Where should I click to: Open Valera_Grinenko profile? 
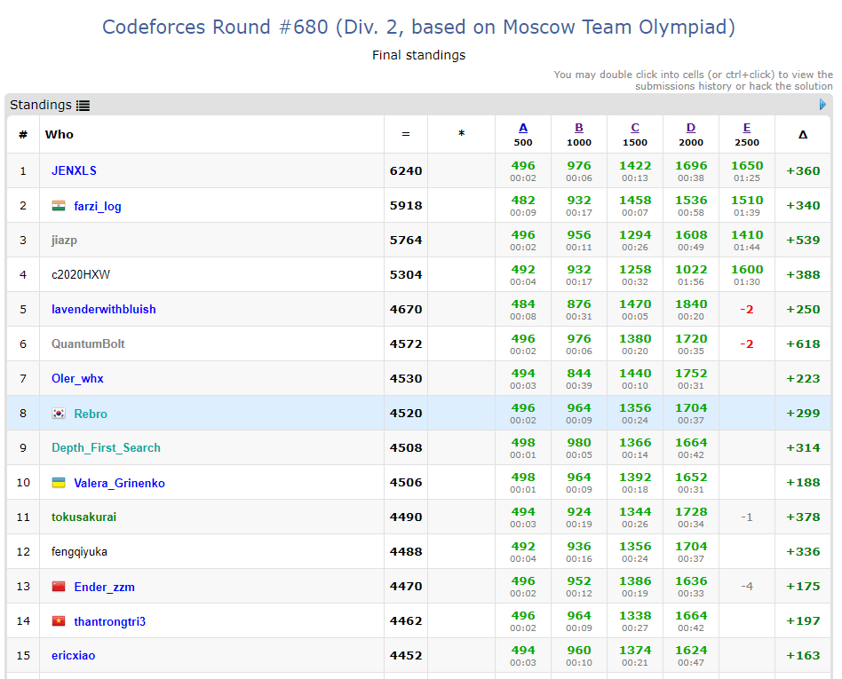point(119,483)
